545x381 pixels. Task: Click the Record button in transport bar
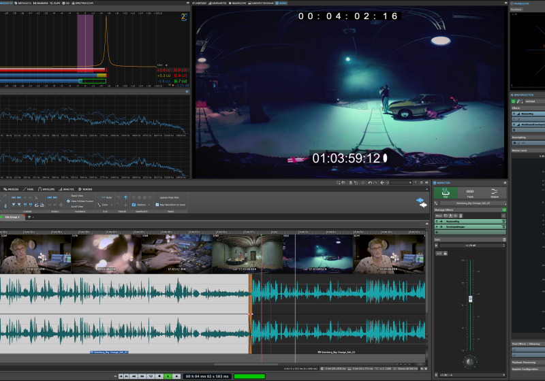pyautogui.click(x=176, y=376)
